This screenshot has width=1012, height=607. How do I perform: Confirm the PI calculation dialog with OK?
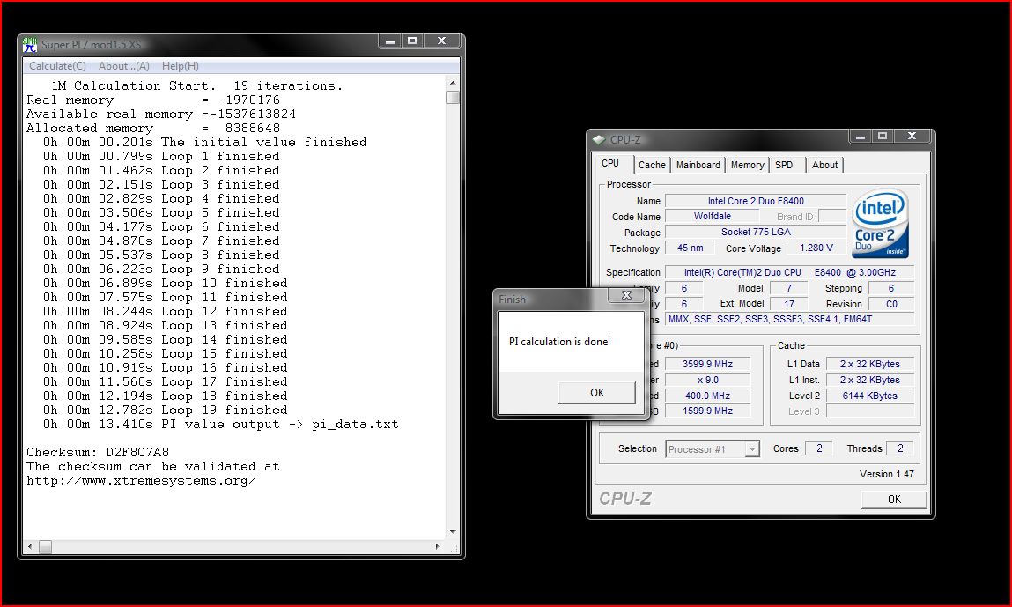pos(597,393)
